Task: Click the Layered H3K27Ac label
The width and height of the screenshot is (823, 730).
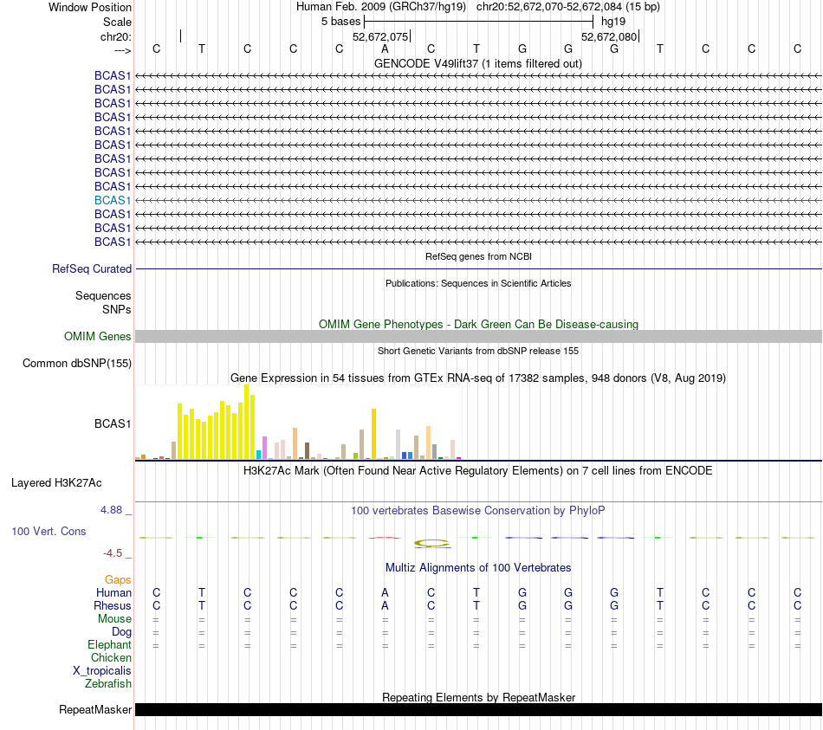Action: point(56,483)
